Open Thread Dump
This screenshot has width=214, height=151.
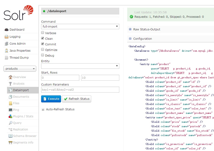pyautogui.click(x=19, y=58)
